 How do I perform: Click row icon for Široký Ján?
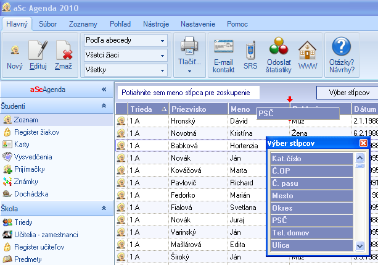121,256
